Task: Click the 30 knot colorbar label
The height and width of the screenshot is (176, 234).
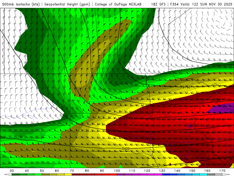Action: coord(12,171)
